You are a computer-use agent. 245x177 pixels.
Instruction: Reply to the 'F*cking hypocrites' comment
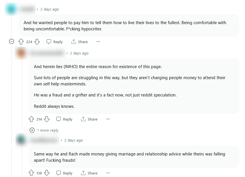[x=54, y=42]
